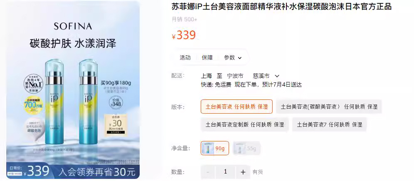Choose 土台美容液定制版 version option
The height and width of the screenshot is (181, 414).
[245, 124]
